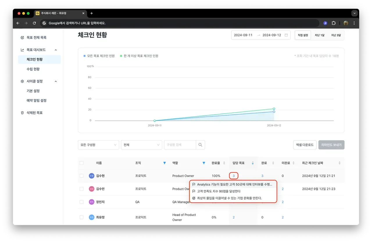Sort by 완료 column arrows
The width and height of the screenshot is (372, 242).
pos(273,163)
